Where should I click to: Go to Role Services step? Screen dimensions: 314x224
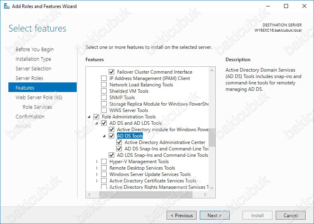(x=37, y=107)
